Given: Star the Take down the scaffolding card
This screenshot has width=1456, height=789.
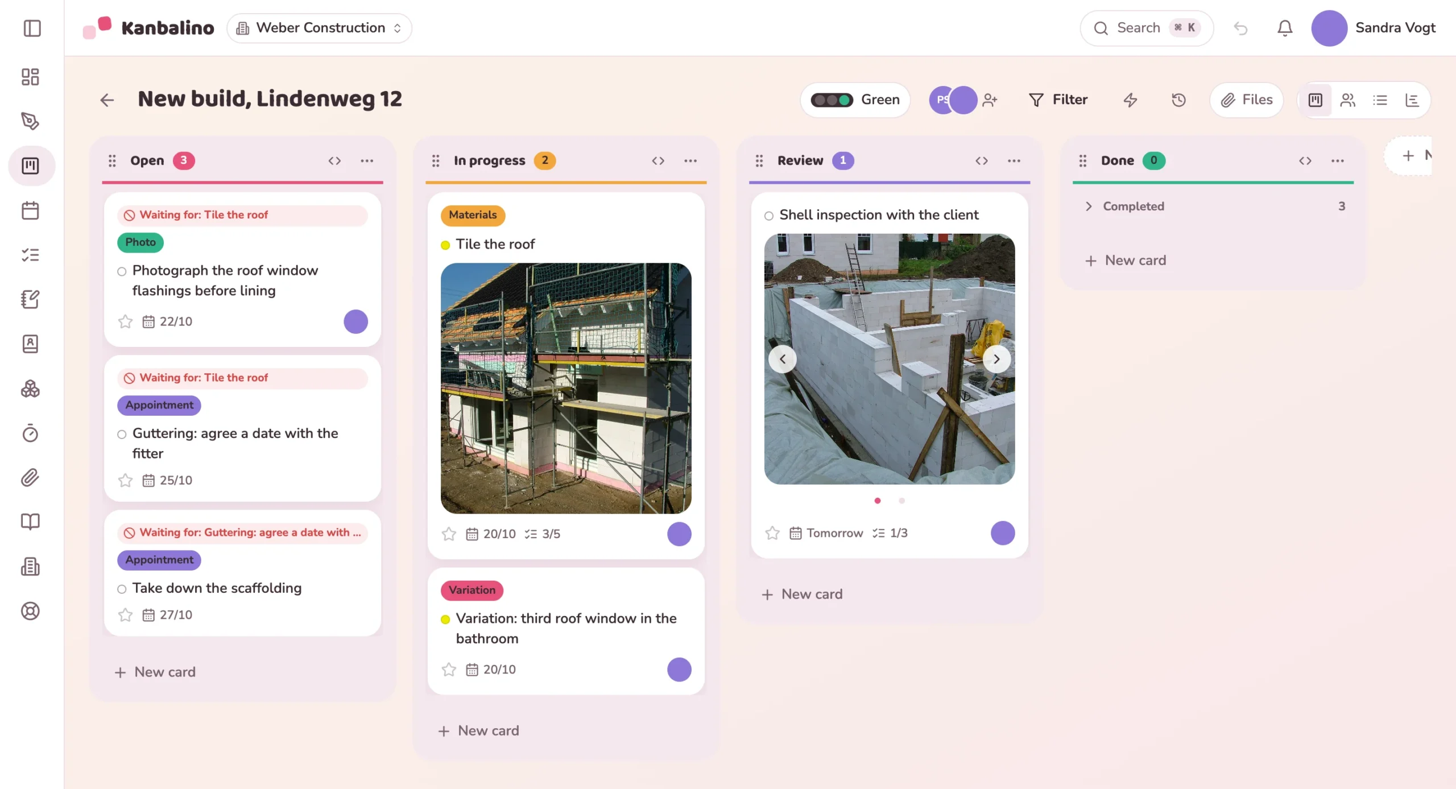Looking at the screenshot, I should 125,615.
